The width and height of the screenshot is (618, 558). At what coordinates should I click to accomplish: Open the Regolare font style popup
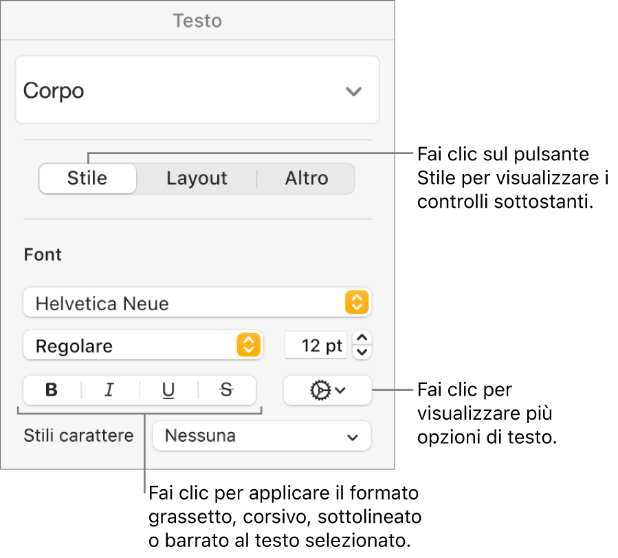[143, 345]
